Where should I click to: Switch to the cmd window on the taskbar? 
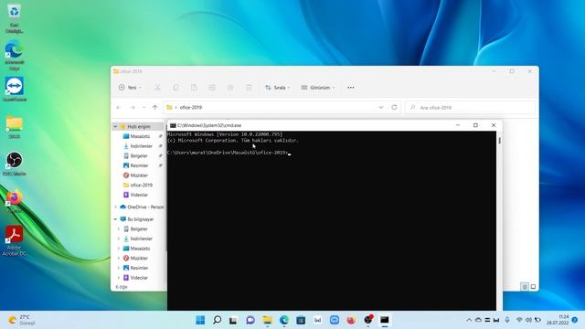click(x=385, y=320)
